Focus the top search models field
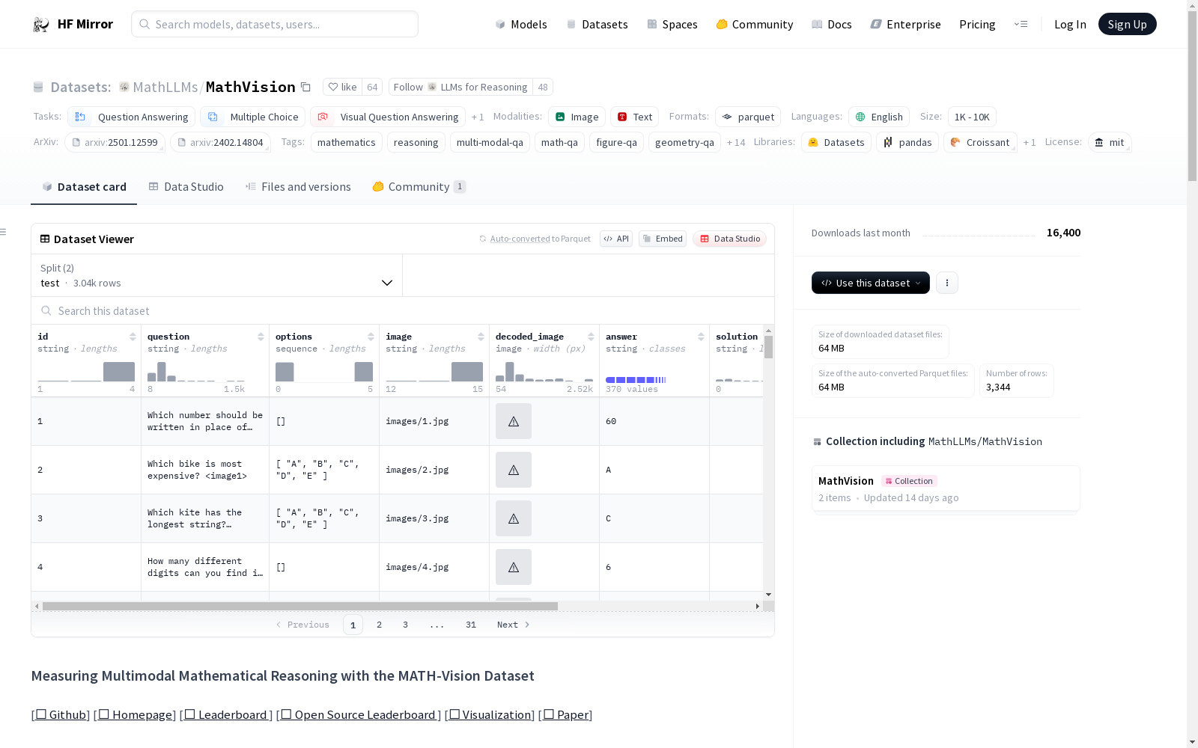 [275, 24]
